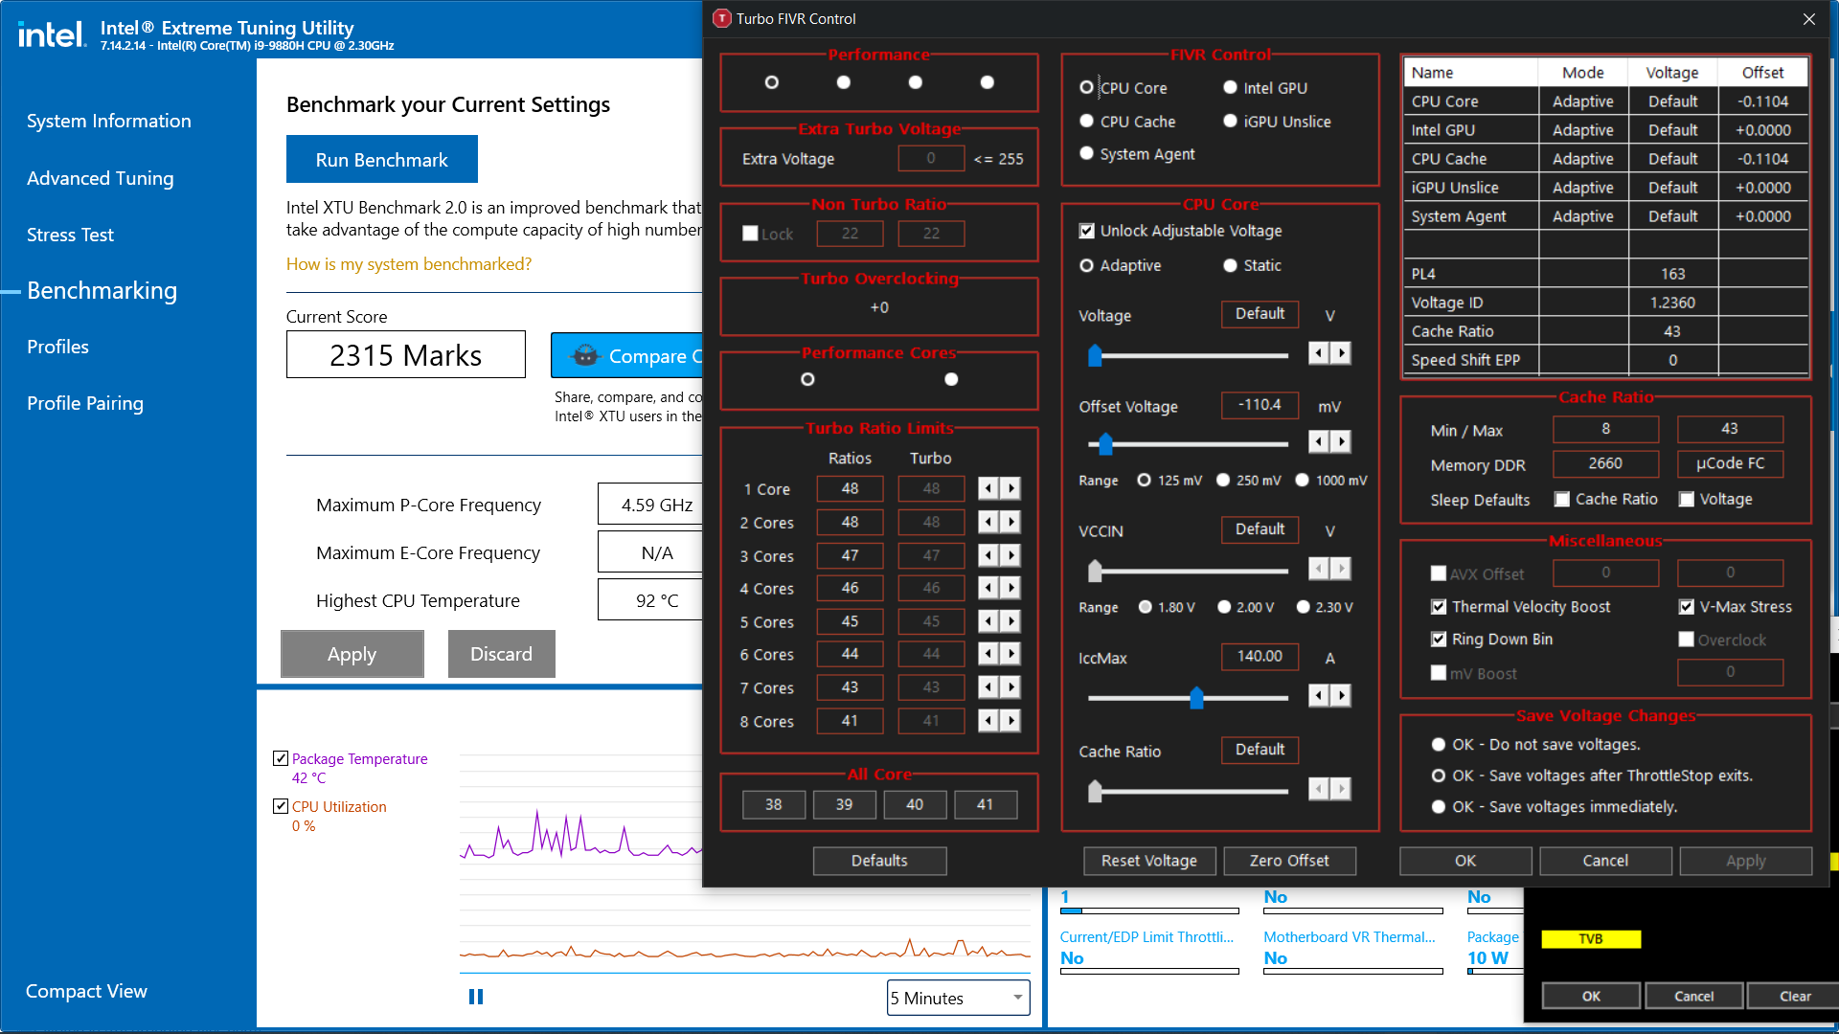Click the ThrottleStop icon in FIVR title bar
Screen dimensions: 1839x1034
(x=722, y=18)
